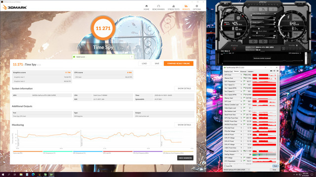Open the 3DMark Benchmarks section icon
The height and width of the screenshot is (177, 316).
click(158, 7)
